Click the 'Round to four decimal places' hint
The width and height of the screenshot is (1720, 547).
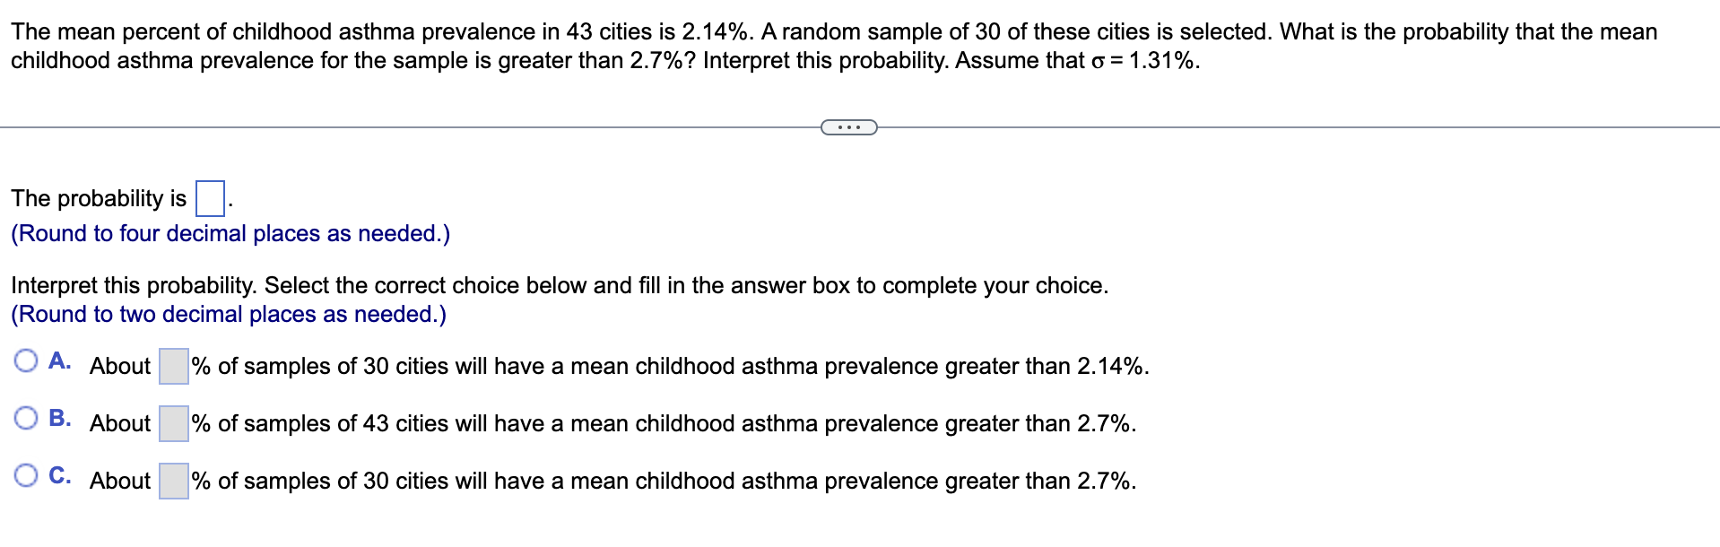230,233
